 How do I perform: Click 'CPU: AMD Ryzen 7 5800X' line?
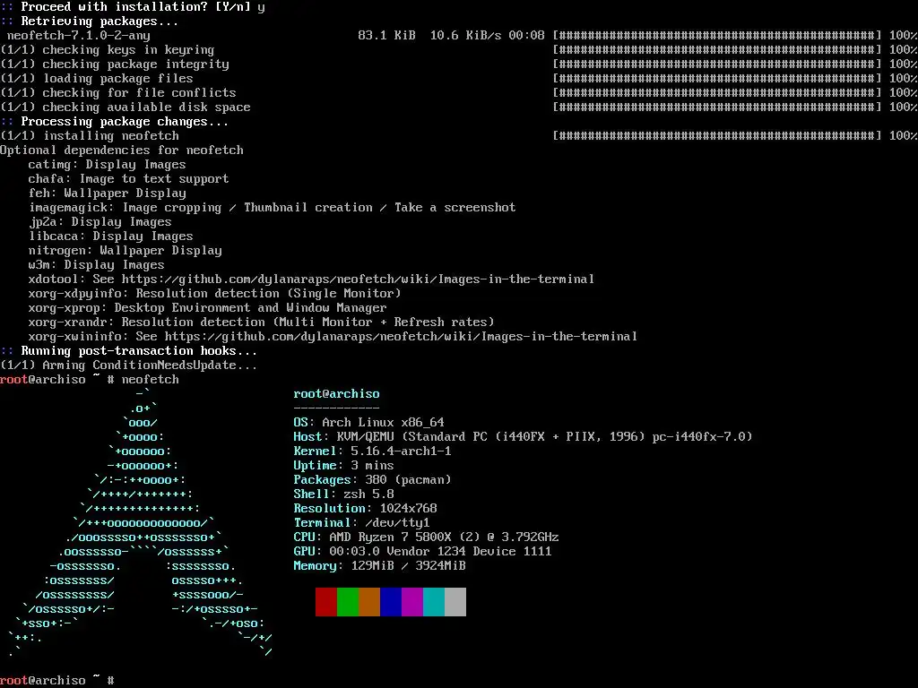tap(426, 537)
